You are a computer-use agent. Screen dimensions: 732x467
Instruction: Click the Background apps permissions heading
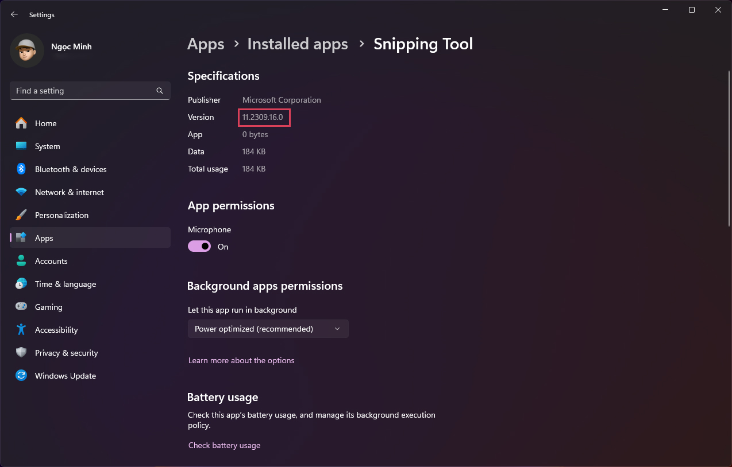265,286
